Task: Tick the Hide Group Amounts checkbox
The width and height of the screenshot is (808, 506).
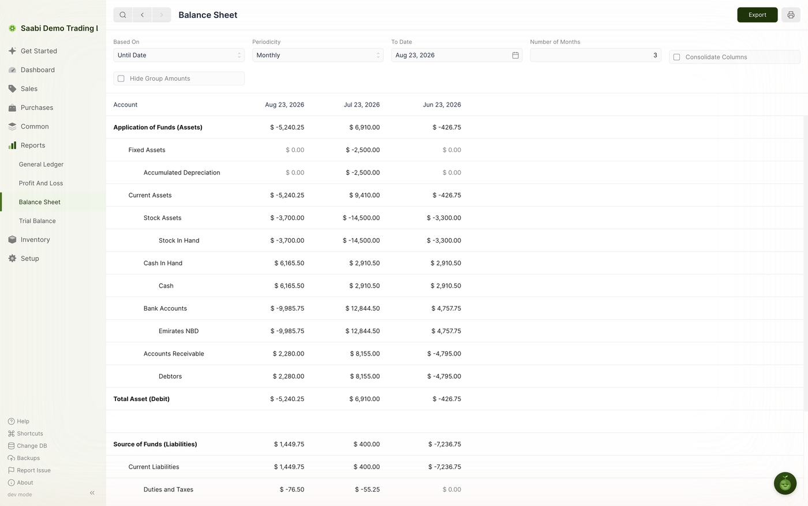Action: (121, 78)
